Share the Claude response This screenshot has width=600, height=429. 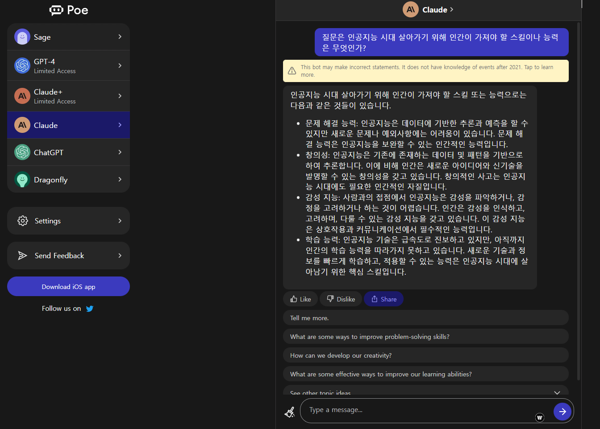[x=384, y=299]
